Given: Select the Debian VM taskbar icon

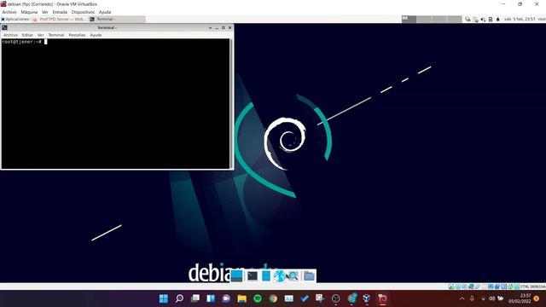Looking at the screenshot, I should click(382, 298).
